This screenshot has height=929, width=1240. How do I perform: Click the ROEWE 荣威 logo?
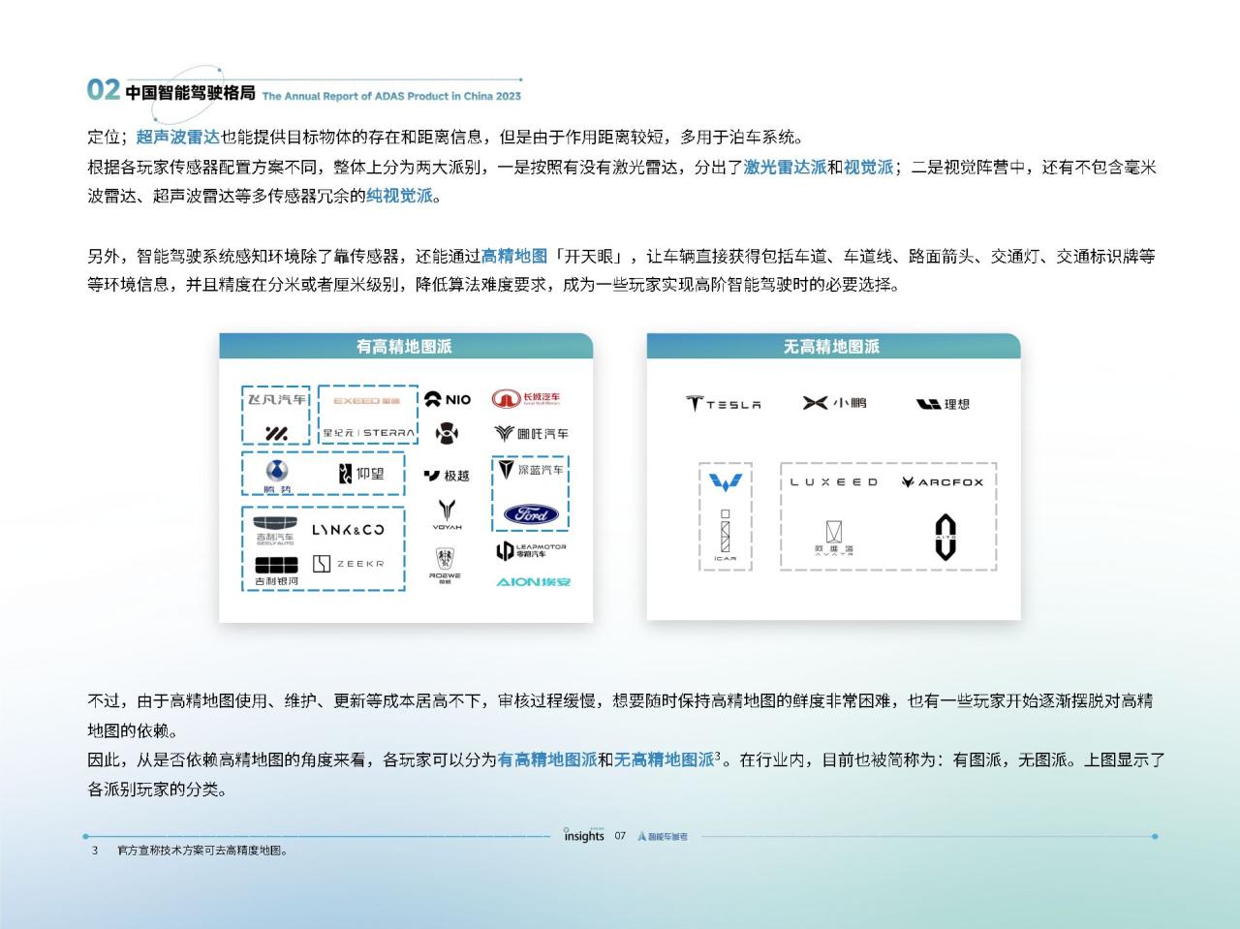coord(445,565)
